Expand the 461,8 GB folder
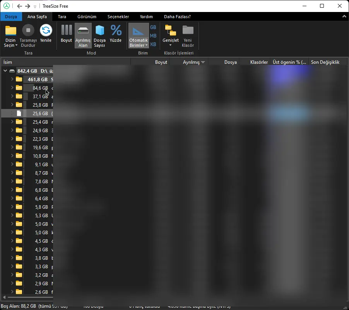This screenshot has height=310, width=349. pyautogui.click(x=12, y=79)
